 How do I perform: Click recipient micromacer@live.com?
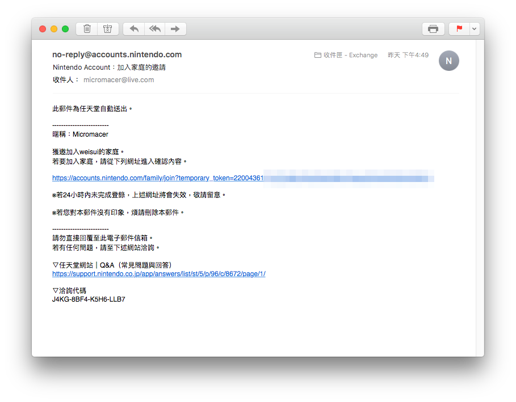[119, 80]
